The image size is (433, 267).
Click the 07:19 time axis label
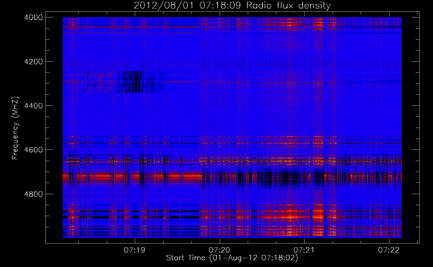coord(135,250)
